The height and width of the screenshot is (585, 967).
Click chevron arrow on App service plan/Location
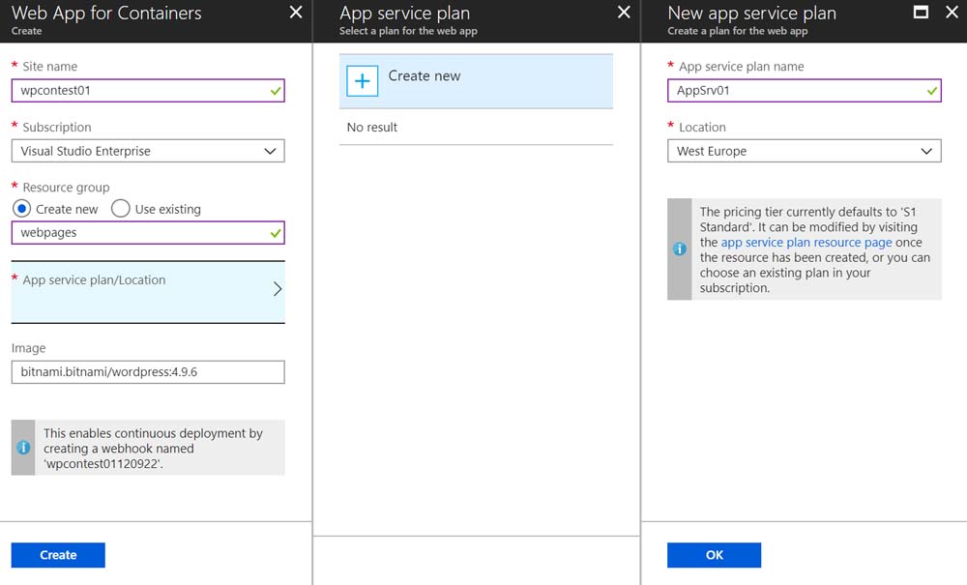point(278,289)
